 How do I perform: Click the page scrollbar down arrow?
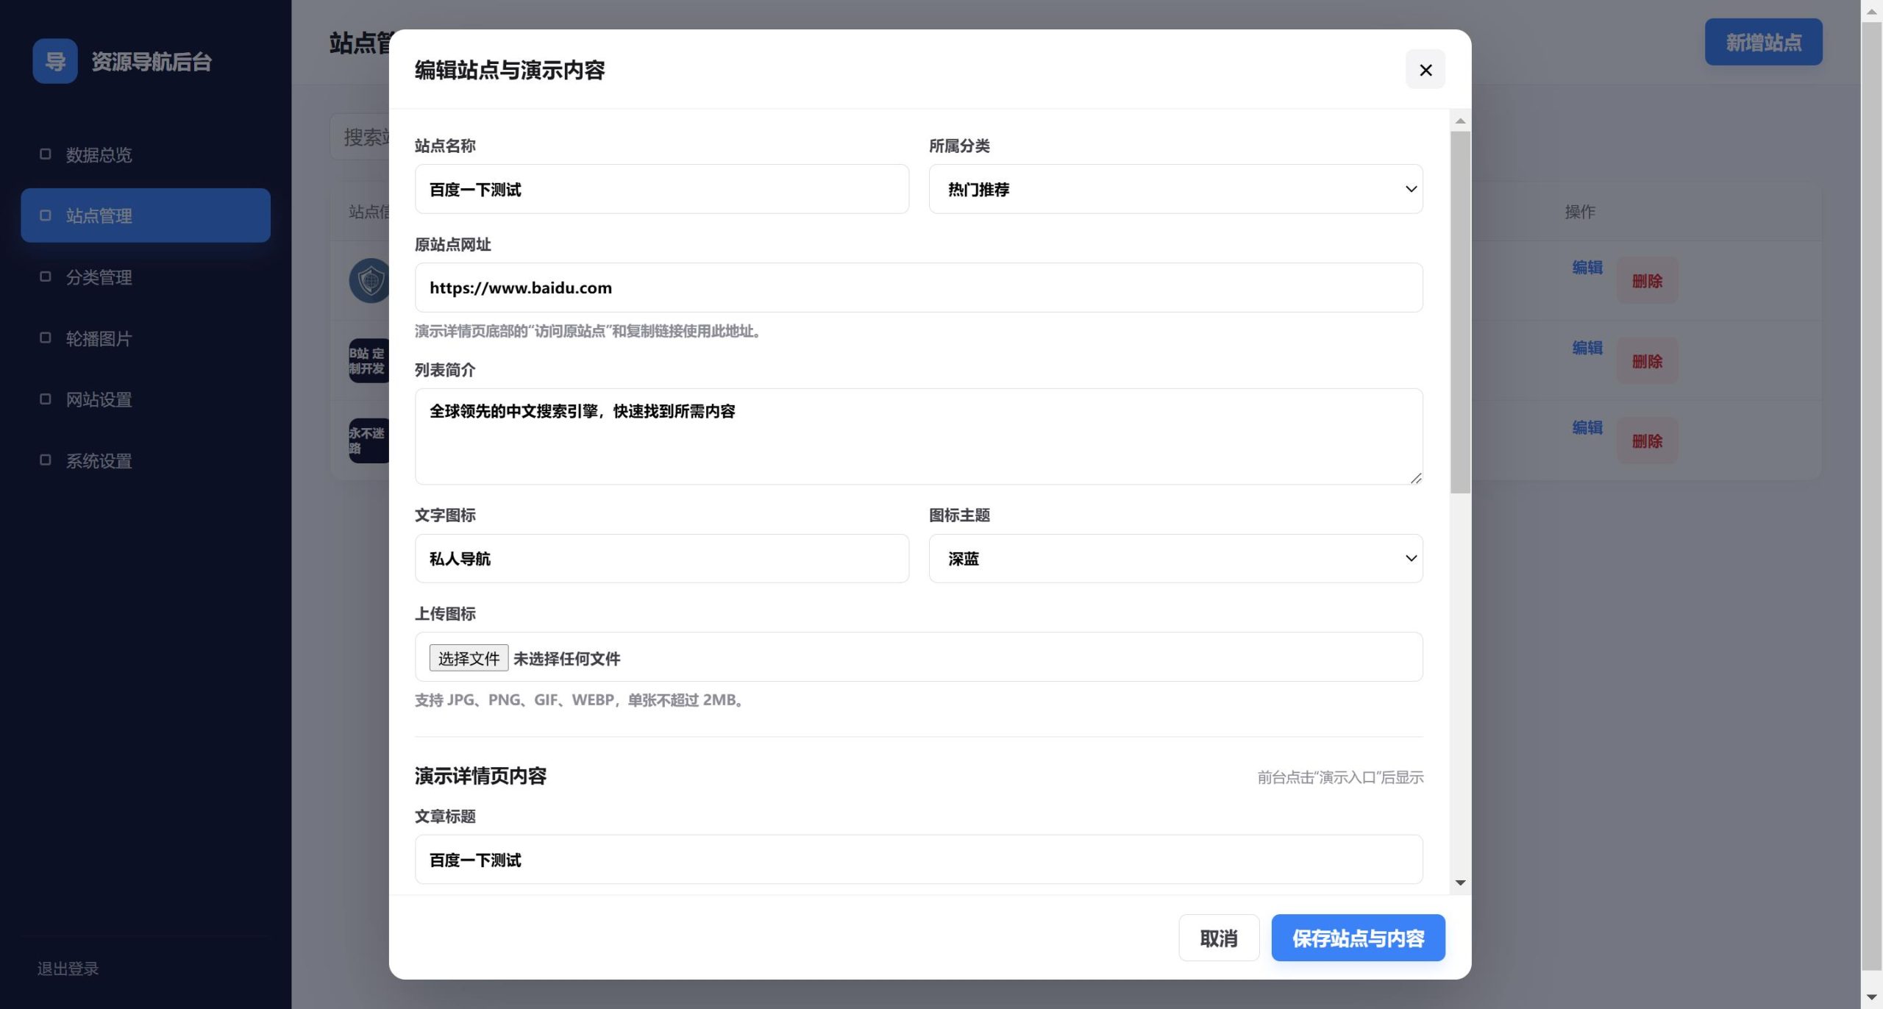1871,998
